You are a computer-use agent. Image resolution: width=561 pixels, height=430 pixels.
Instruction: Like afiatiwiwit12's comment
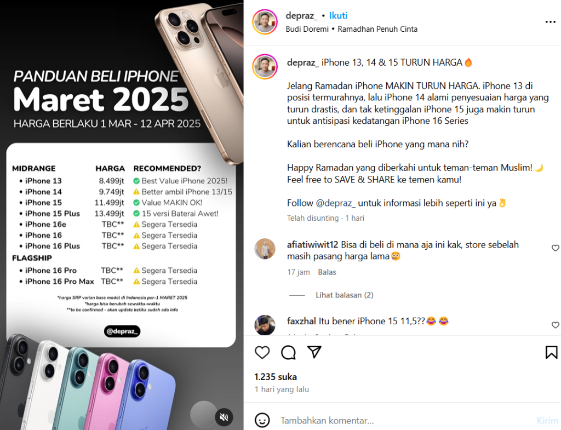[x=556, y=248]
